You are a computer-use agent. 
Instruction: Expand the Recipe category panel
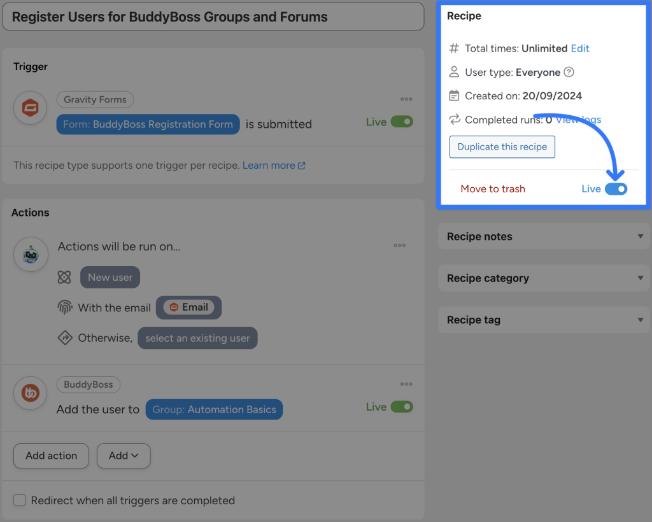[543, 278]
